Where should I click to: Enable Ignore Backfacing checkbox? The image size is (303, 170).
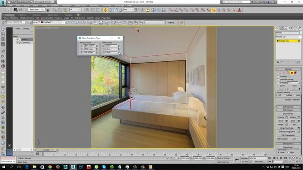pyautogui.click(x=278, y=79)
